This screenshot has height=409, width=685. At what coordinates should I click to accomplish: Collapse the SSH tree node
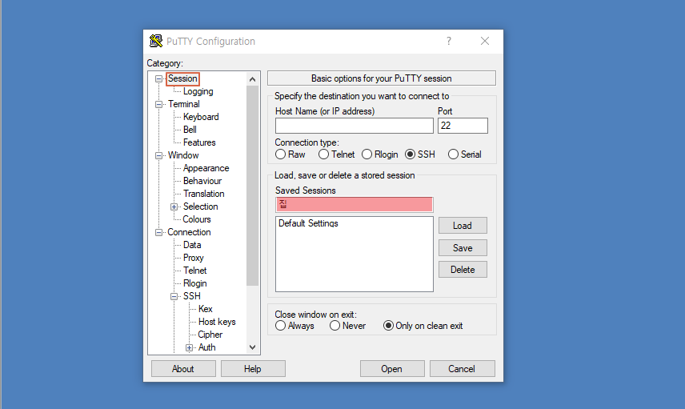click(x=174, y=296)
